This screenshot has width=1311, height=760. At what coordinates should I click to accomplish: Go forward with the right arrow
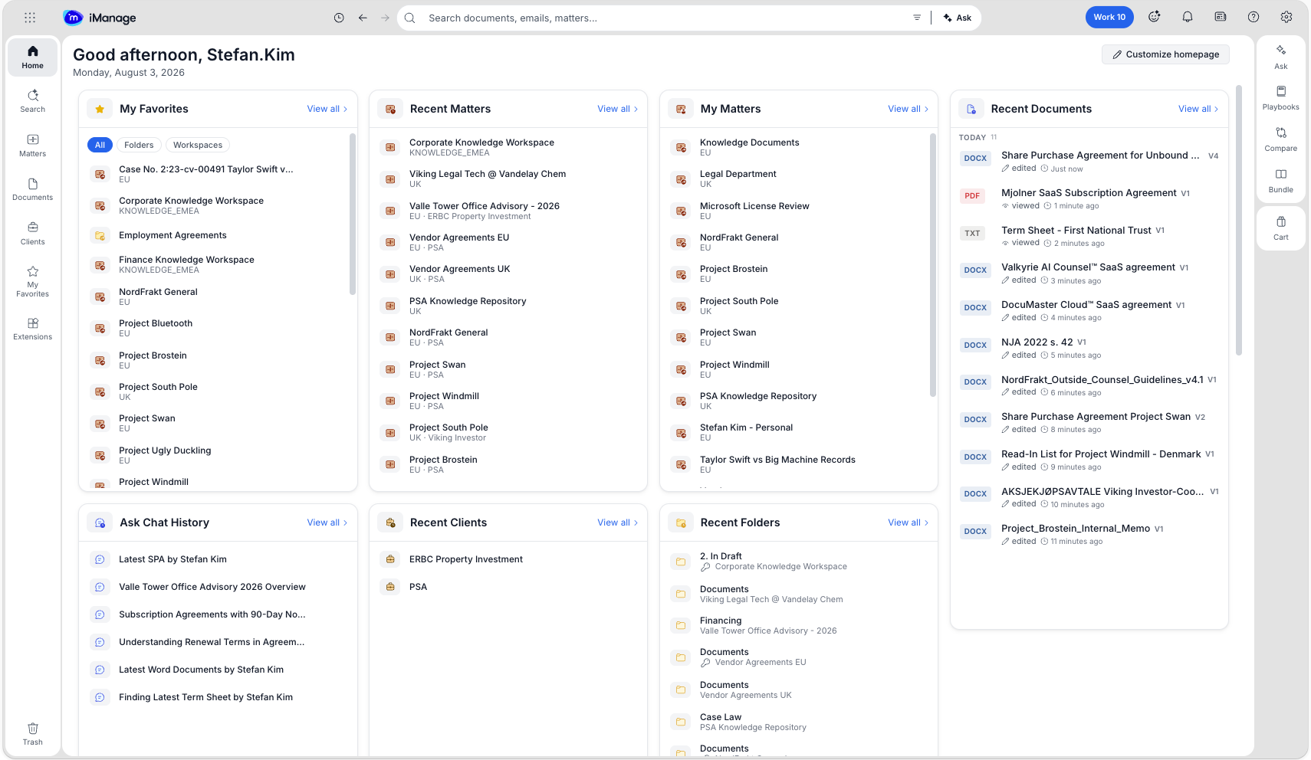(385, 18)
